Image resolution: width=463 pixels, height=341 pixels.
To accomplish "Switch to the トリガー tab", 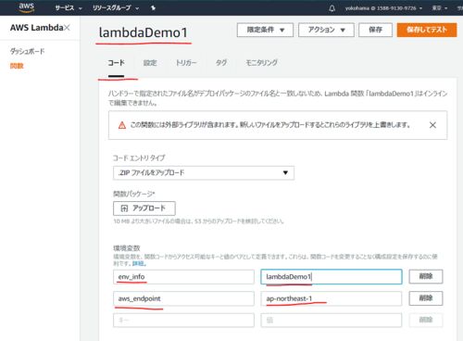I will point(186,63).
